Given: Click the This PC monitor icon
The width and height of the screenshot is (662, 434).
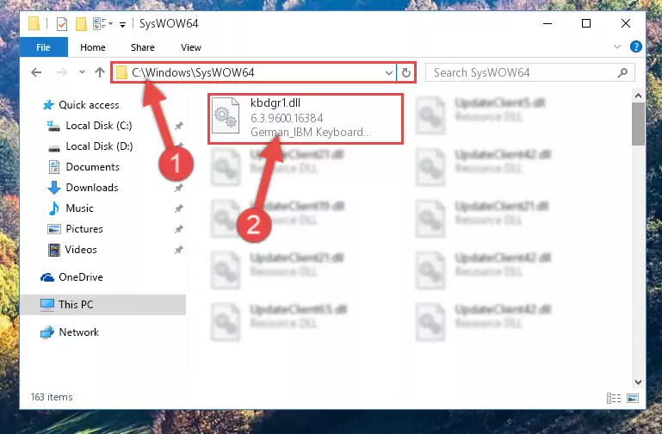Looking at the screenshot, I should tap(47, 305).
